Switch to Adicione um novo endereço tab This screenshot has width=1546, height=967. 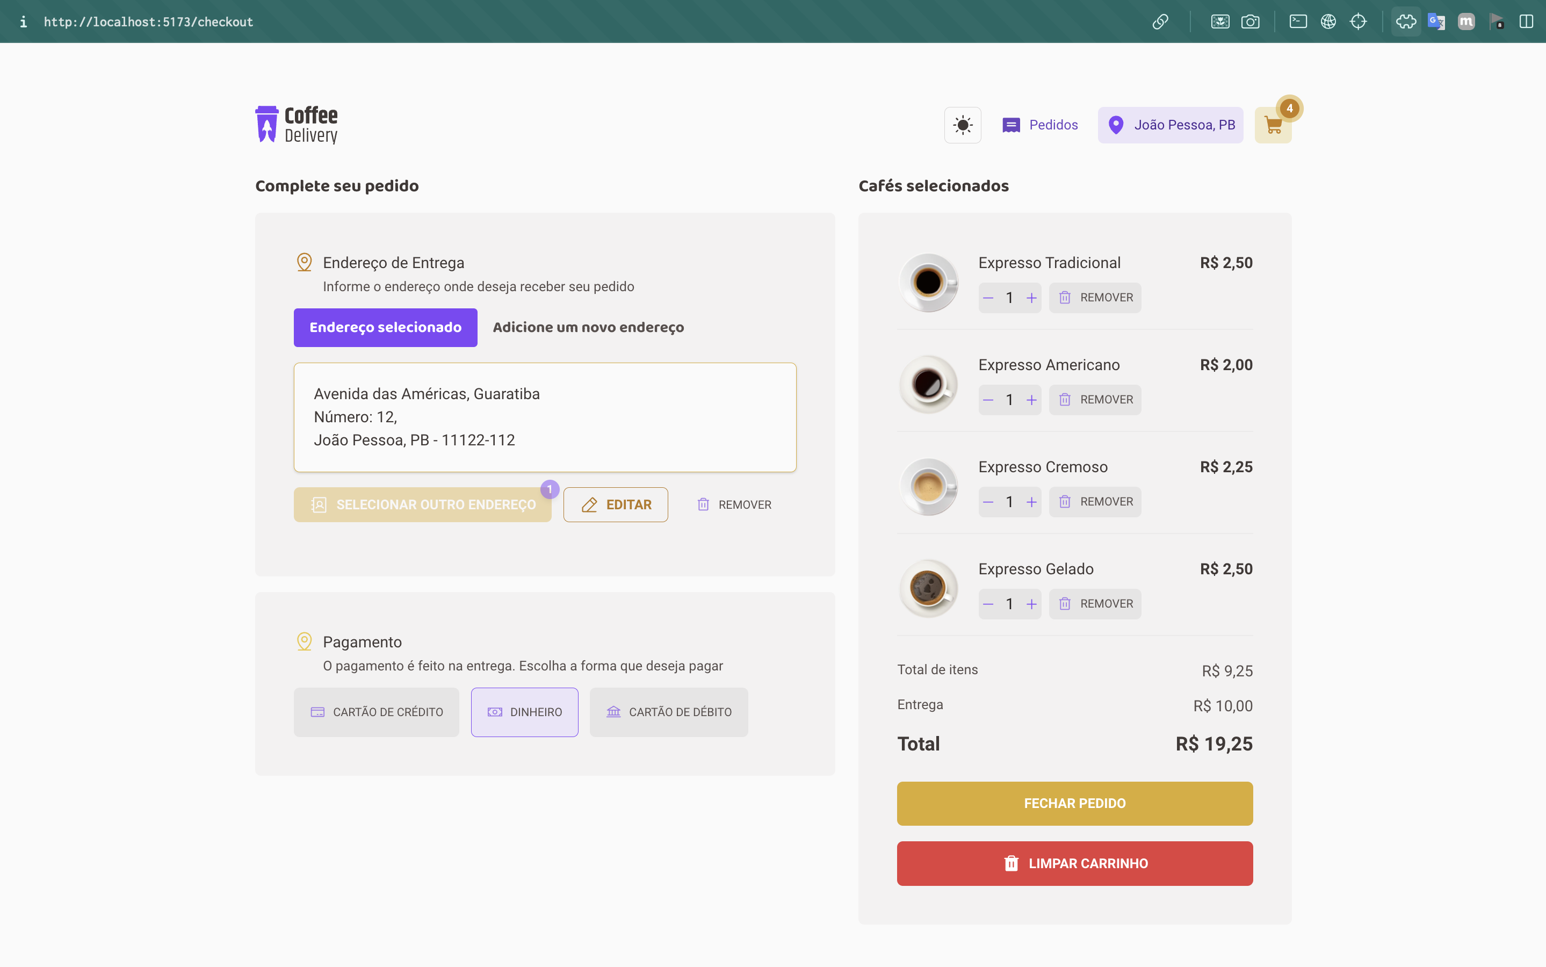[588, 328]
